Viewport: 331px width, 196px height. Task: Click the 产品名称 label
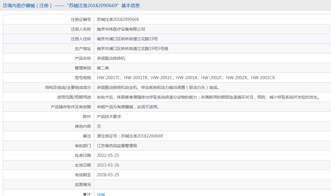tap(83, 58)
